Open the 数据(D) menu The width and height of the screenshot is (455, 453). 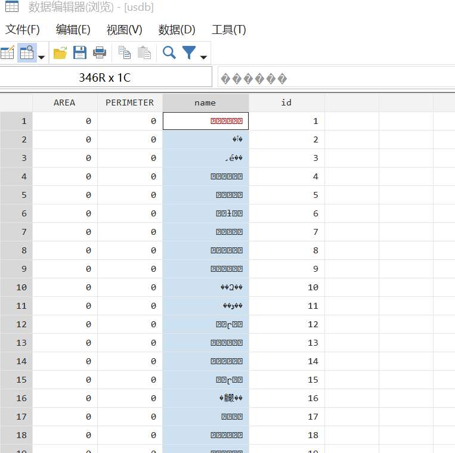177,30
